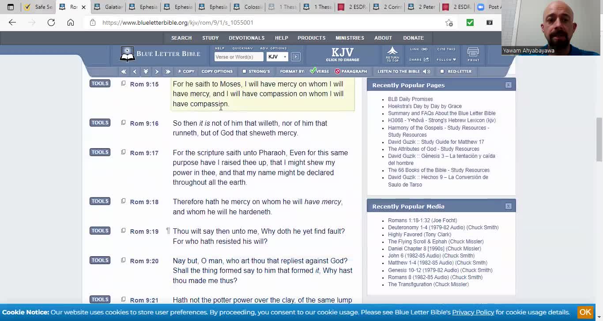Open Tools for Rom 9:20
603x321 pixels.
(x=100, y=260)
